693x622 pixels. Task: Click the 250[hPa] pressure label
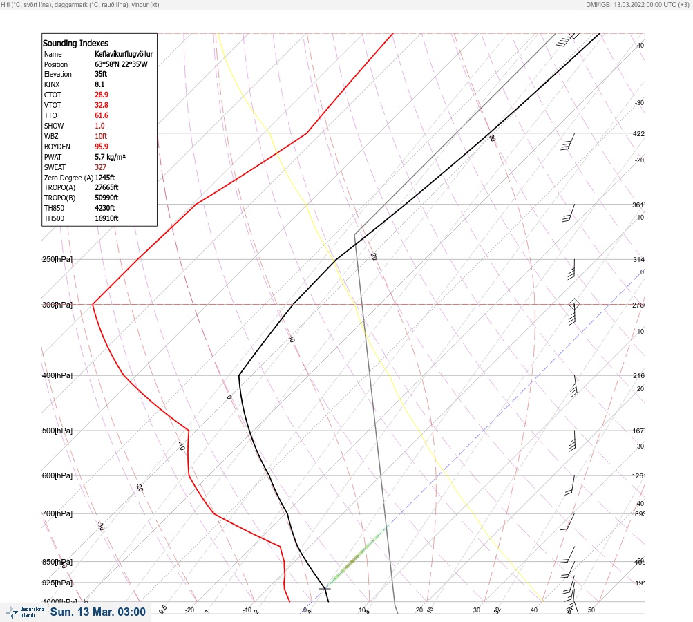point(57,259)
